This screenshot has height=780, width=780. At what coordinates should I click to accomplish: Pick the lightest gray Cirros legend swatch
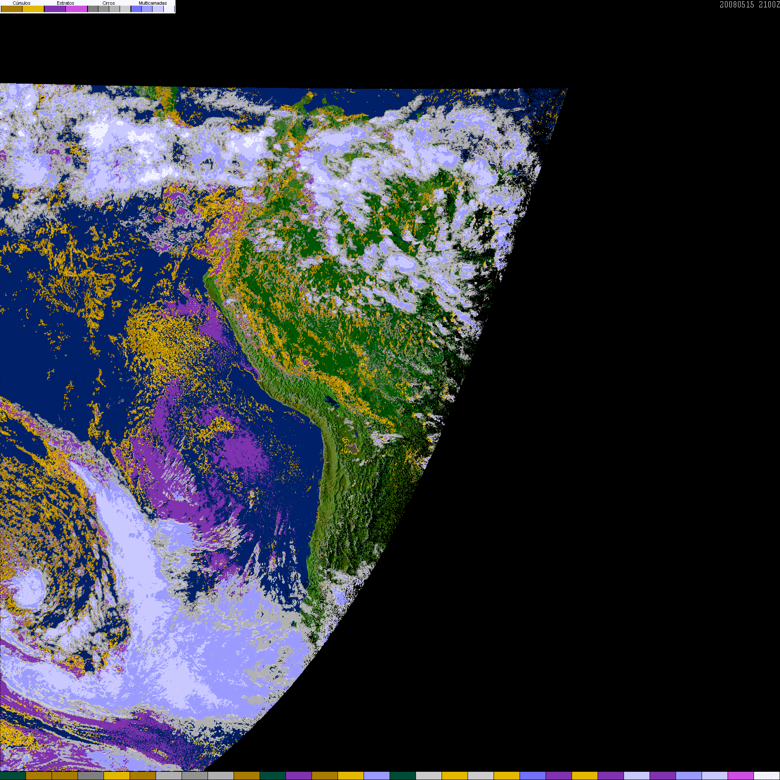(x=125, y=9)
